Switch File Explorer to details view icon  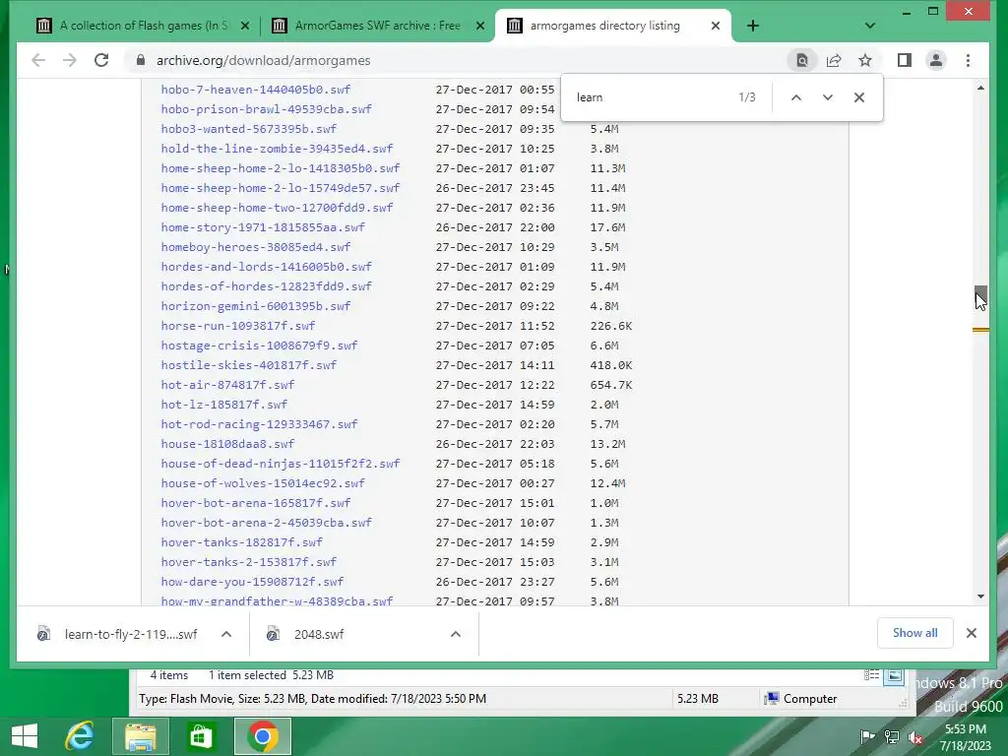[x=871, y=675]
